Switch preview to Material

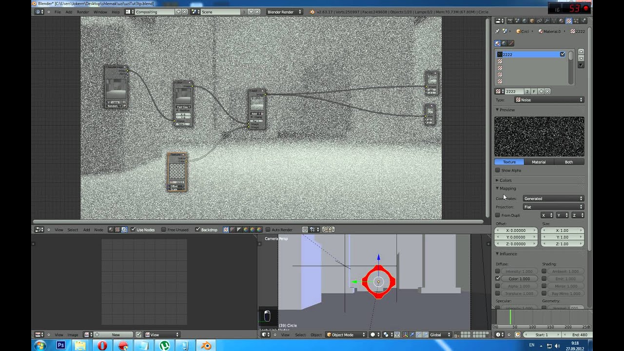point(539,162)
